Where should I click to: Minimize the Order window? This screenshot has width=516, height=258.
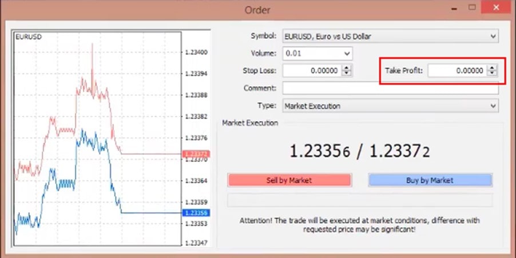pyautogui.click(x=454, y=8)
